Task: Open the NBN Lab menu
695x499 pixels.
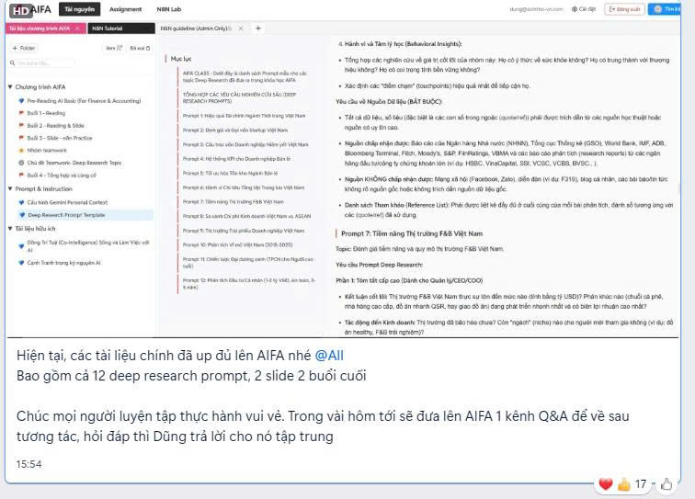Action: [169, 9]
